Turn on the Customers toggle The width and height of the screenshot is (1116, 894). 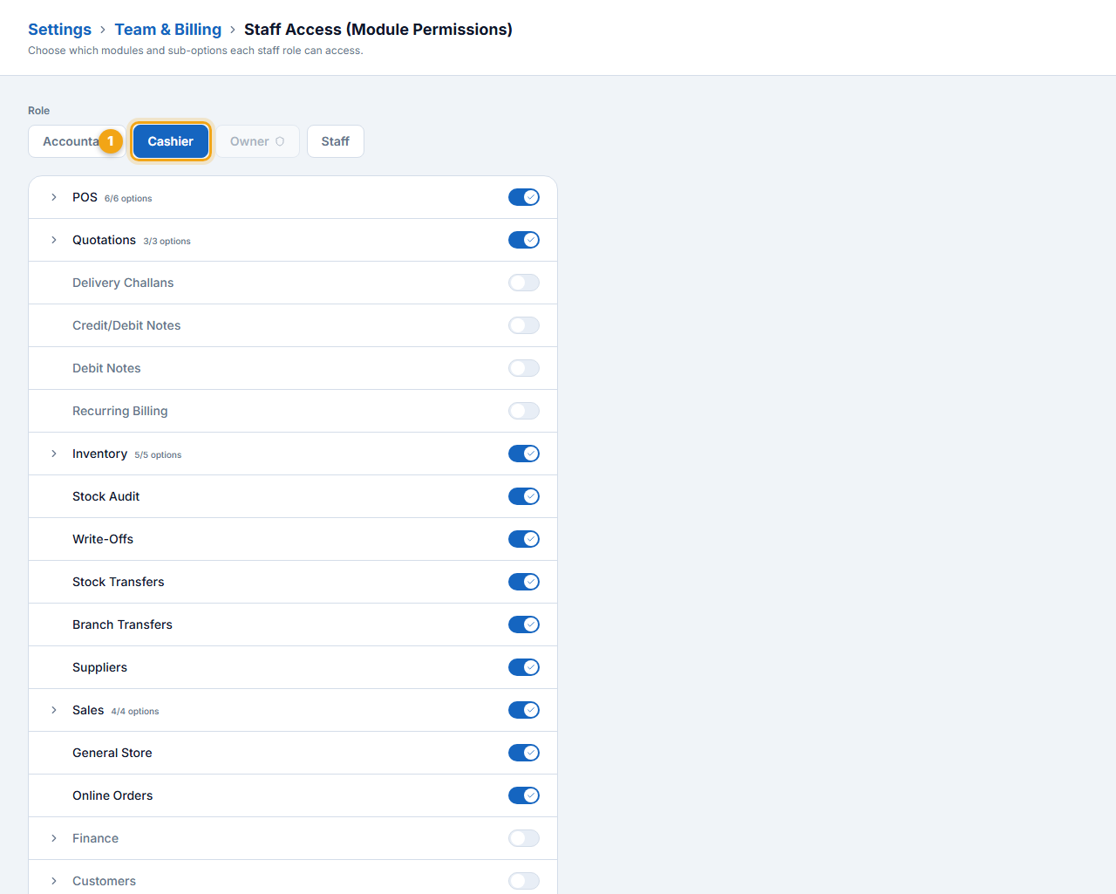[x=524, y=881]
